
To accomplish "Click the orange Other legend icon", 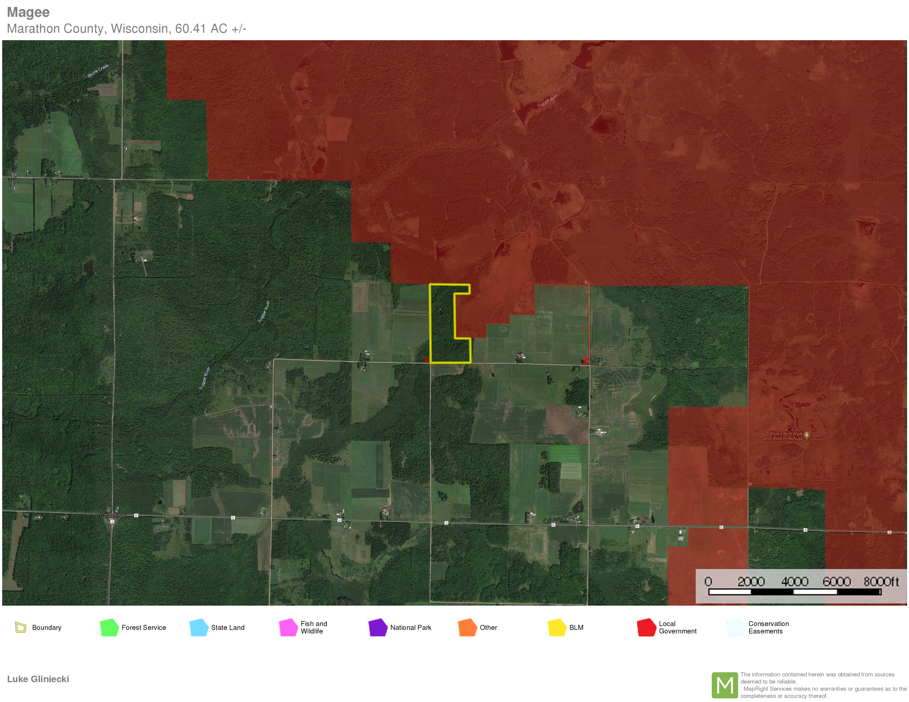I will (467, 627).
